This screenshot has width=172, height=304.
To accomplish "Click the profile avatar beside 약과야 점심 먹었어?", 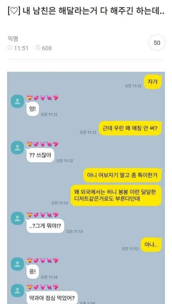I will coord(17,291).
